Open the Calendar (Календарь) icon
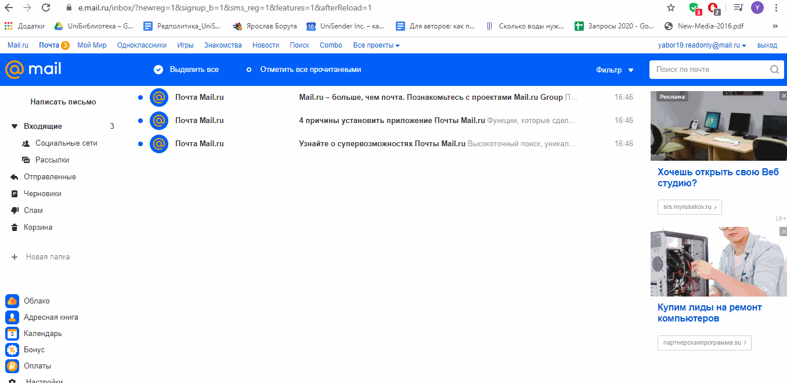Screen dimensions: 787x383 tap(12, 334)
